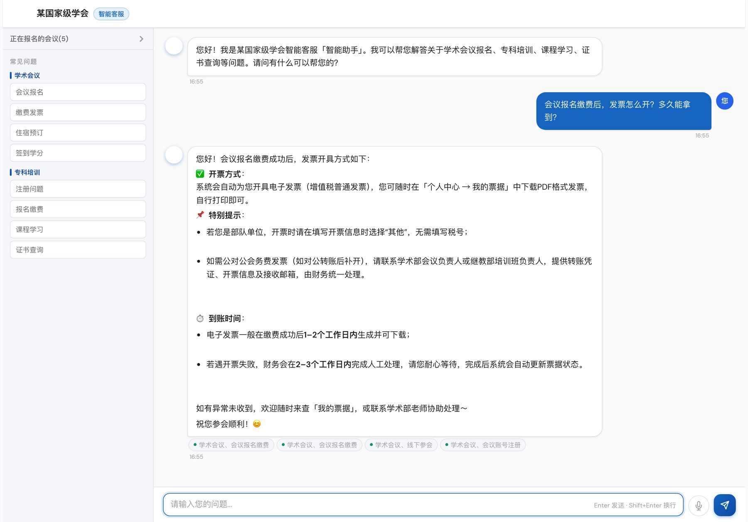Viewport: 748px width, 522px height.
Task: Click the bold text 1–2个工作日内
Action: click(331, 335)
